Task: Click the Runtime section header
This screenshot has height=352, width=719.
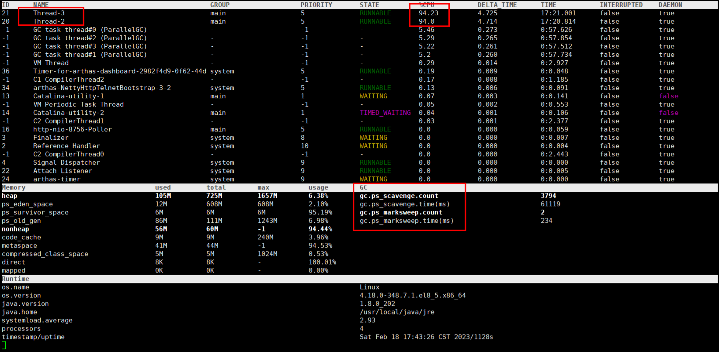Action: point(15,279)
